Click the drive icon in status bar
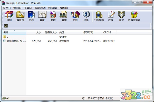 pyautogui.click(x=4, y=98)
